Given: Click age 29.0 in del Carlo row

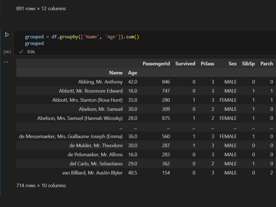Looking at the screenshot, I should pos(132,164).
